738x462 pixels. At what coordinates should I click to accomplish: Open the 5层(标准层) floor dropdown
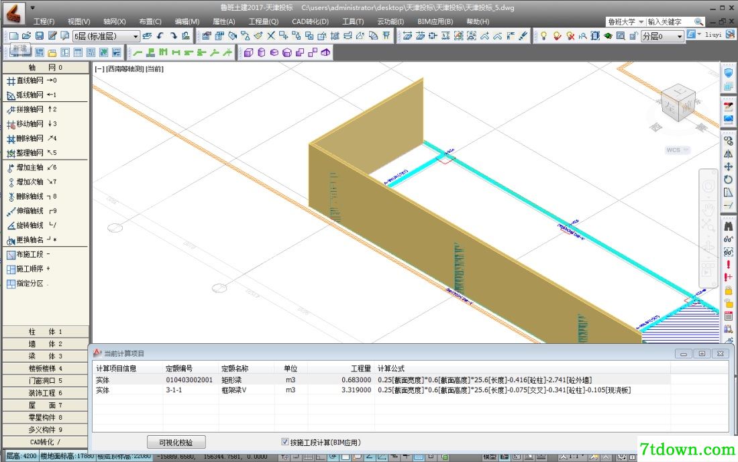107,36
